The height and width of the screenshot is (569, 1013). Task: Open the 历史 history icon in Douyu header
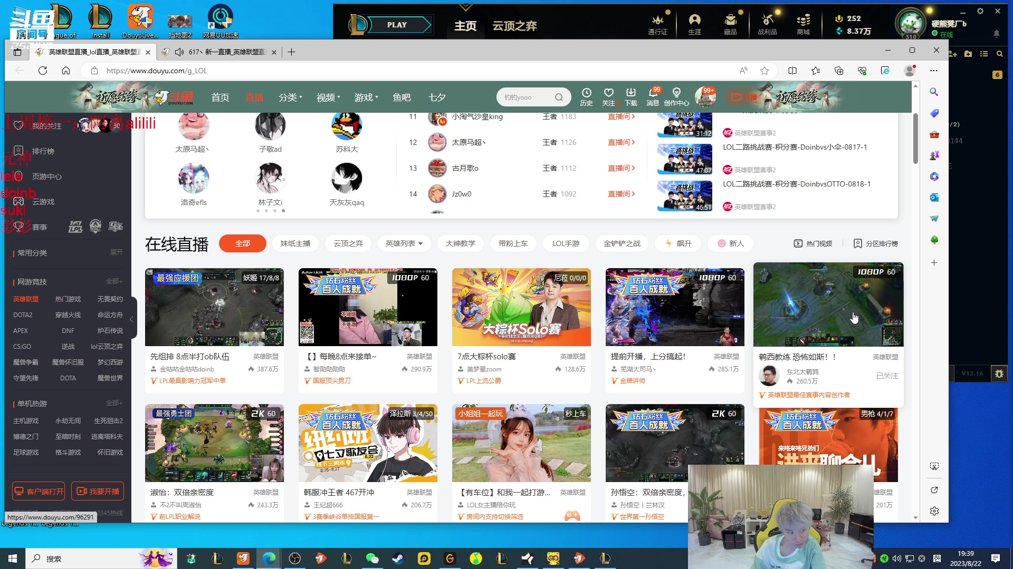click(586, 96)
